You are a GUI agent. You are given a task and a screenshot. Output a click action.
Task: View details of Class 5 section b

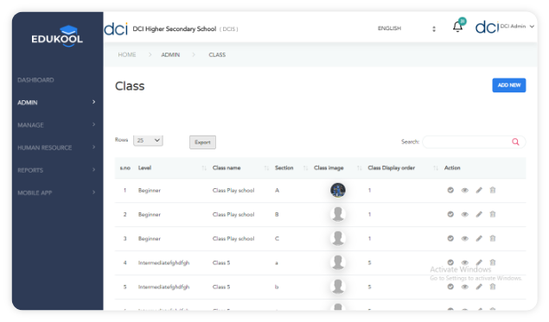pyautogui.click(x=464, y=287)
